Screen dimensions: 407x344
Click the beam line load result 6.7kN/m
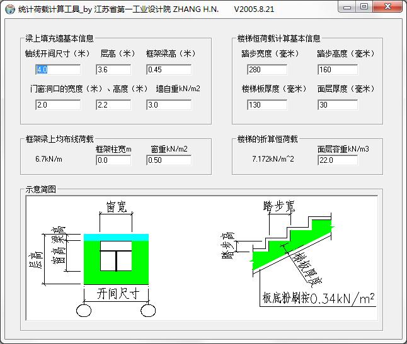coord(49,159)
